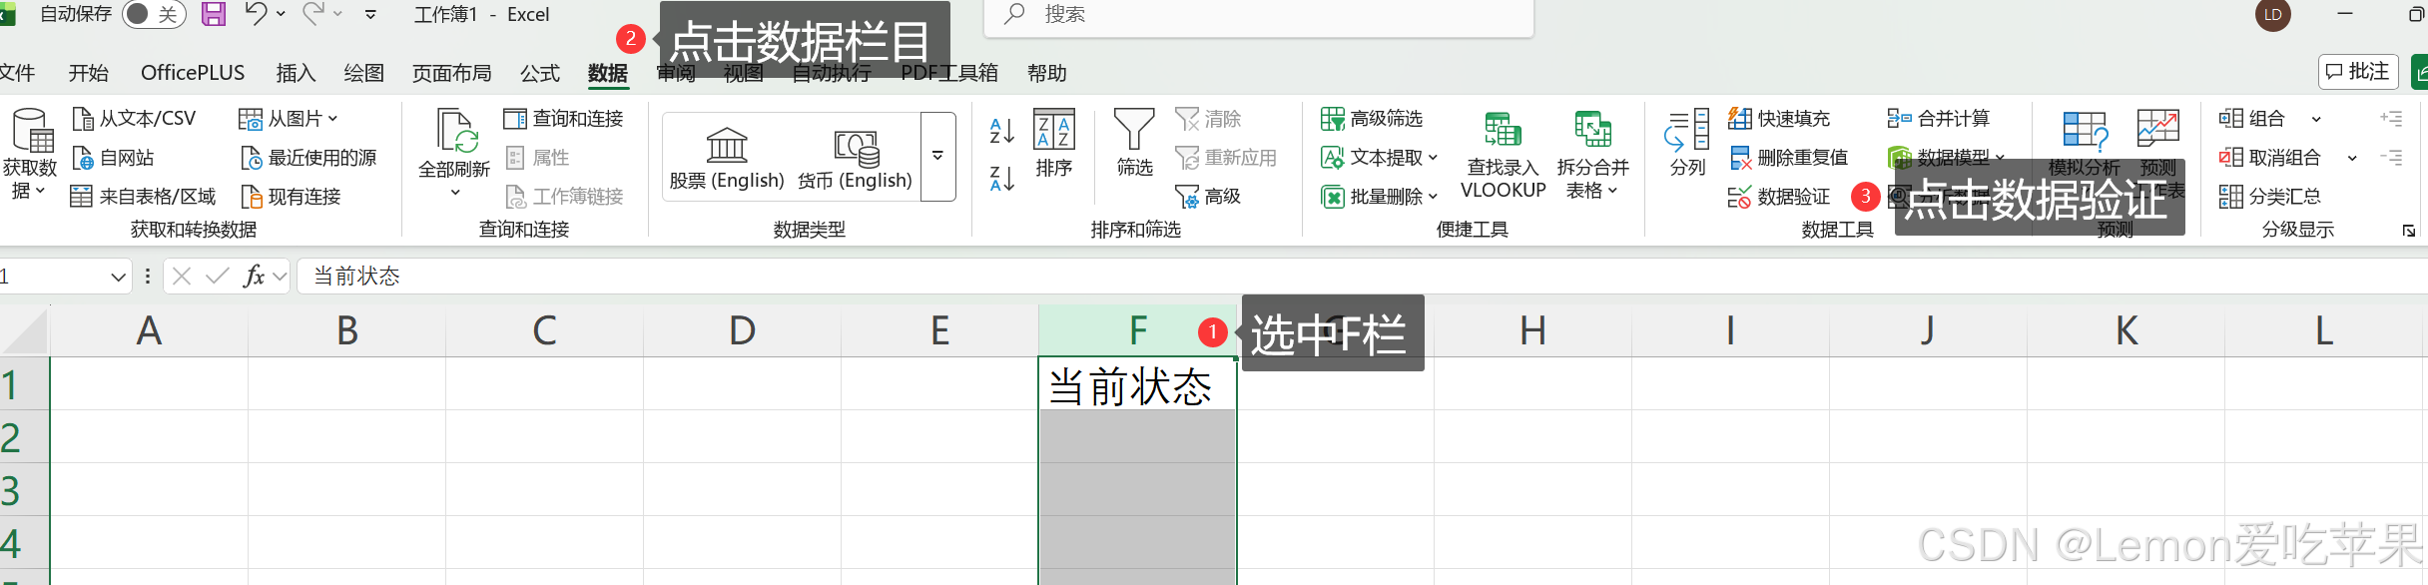Select row 2 header

(x=24, y=437)
